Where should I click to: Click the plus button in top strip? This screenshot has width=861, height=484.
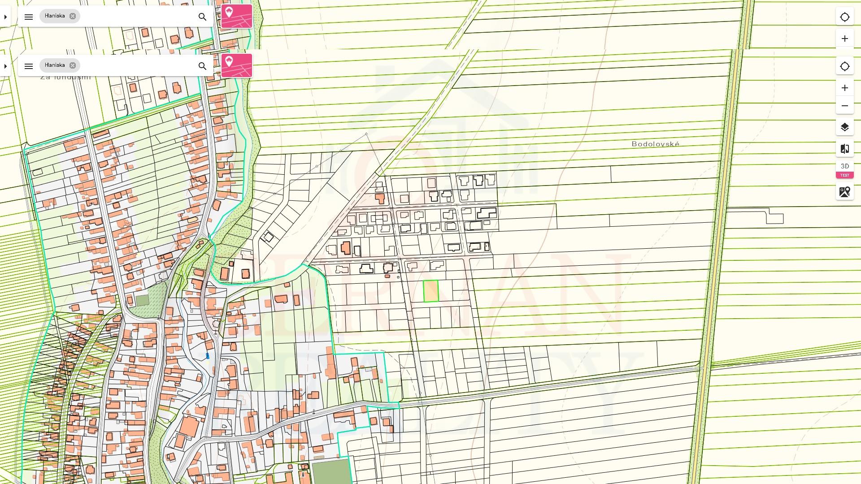click(x=845, y=39)
